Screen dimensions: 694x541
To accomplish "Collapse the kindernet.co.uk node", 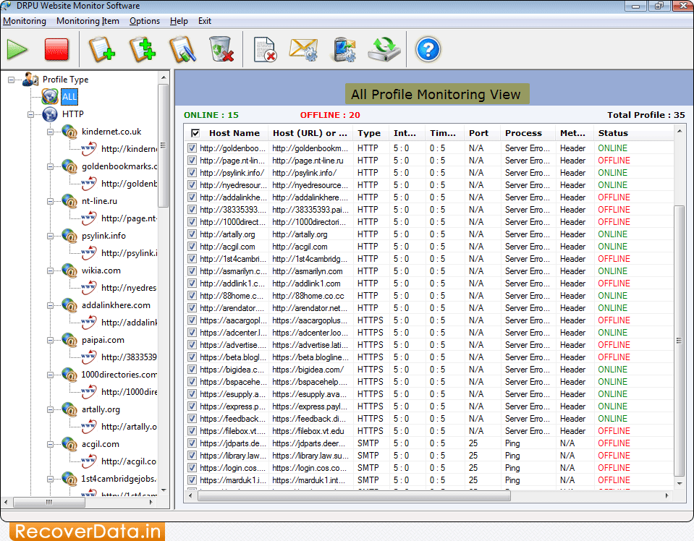I will pos(50,132).
